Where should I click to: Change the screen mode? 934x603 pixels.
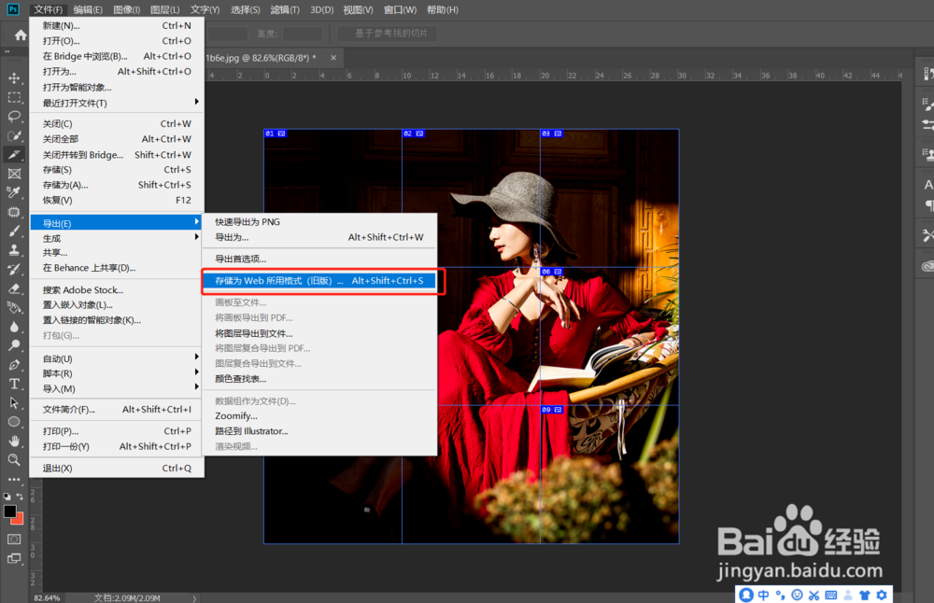tap(14, 558)
